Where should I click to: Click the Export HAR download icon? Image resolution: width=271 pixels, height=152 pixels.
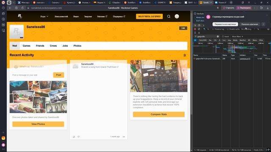[199, 33]
